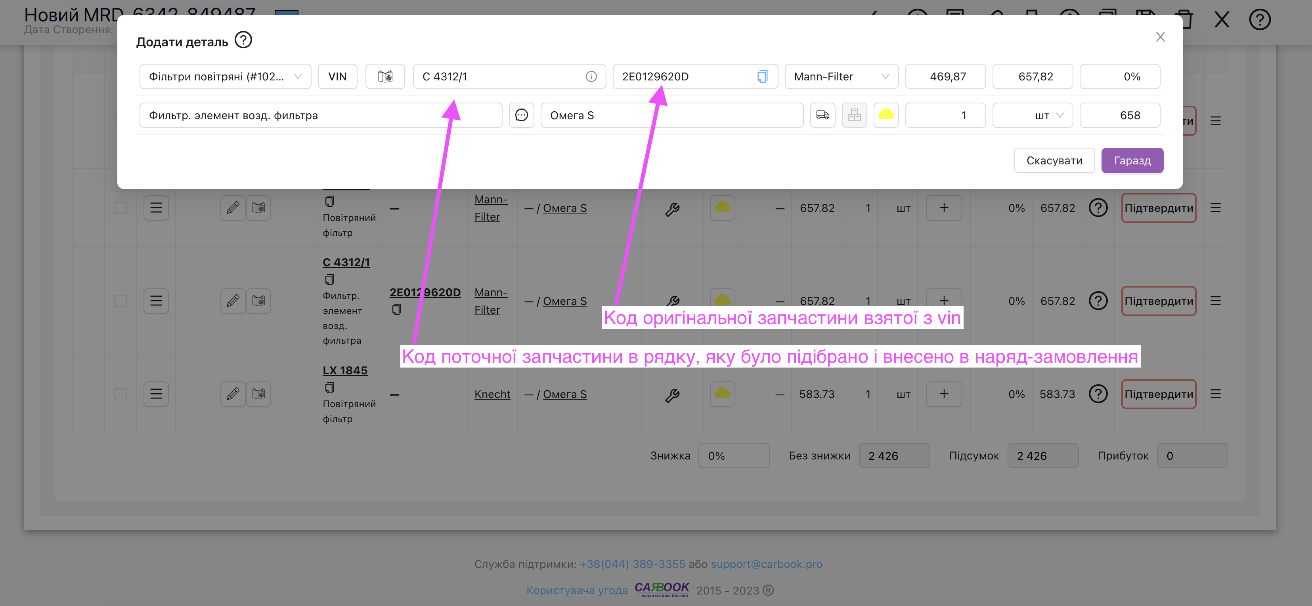Expand the Фільтри повітряні group dropdown
This screenshot has height=606, width=1312.
coord(225,76)
